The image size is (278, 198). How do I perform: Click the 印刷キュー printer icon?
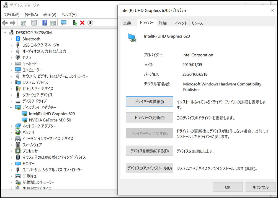(18, 176)
